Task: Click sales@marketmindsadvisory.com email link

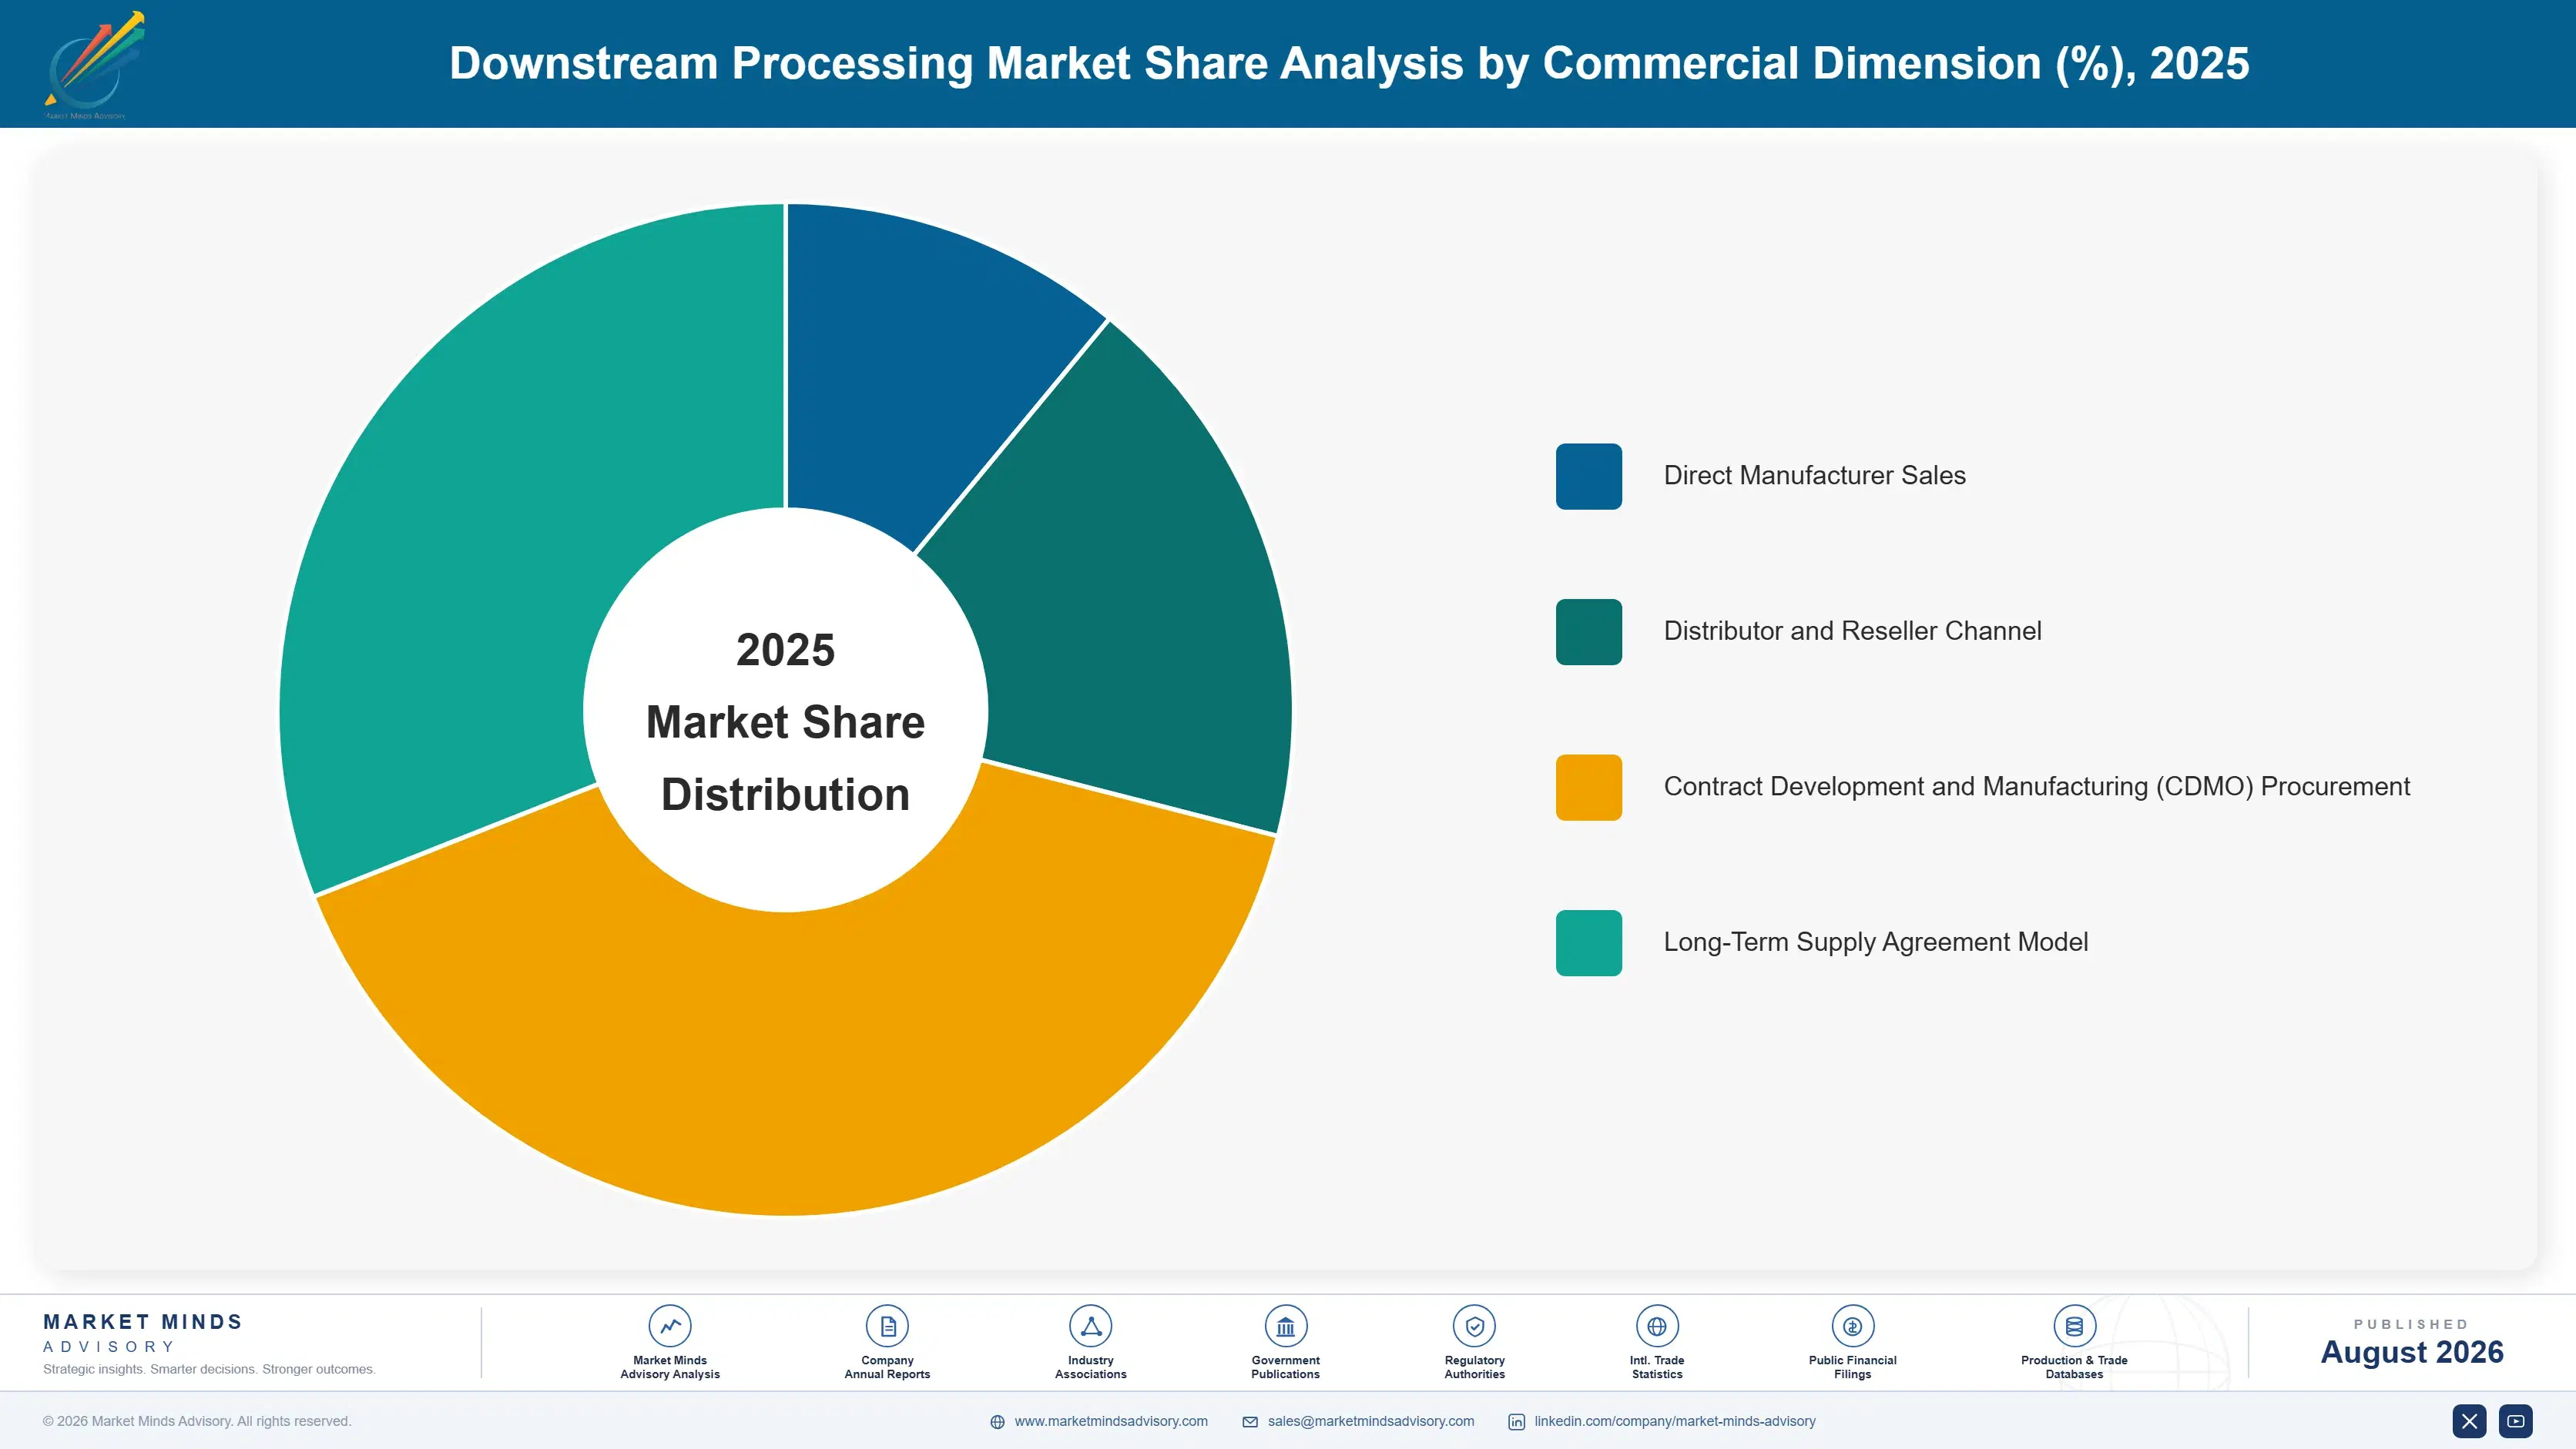Action: point(1371,1421)
